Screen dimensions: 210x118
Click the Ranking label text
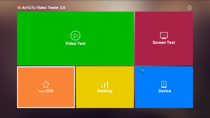[x=105, y=91]
